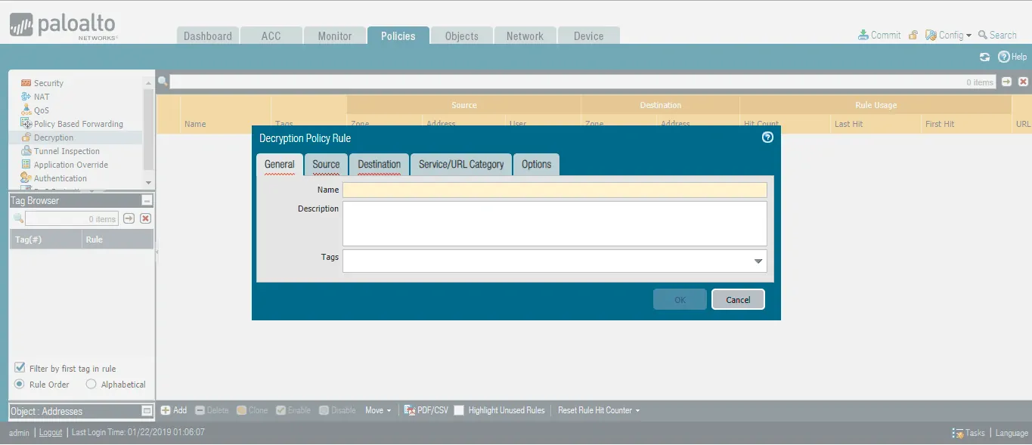This screenshot has height=445, width=1032.
Task: Apply filter with the green arrow icon
Action: (1006, 82)
